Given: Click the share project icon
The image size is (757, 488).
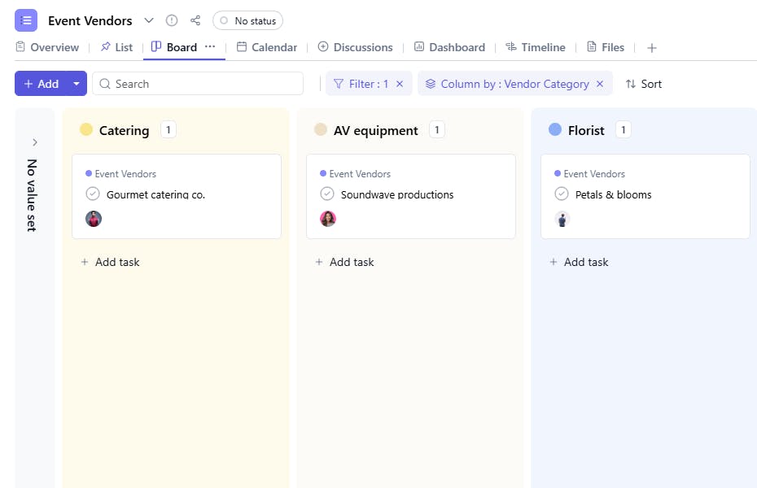Looking at the screenshot, I should coord(195,20).
